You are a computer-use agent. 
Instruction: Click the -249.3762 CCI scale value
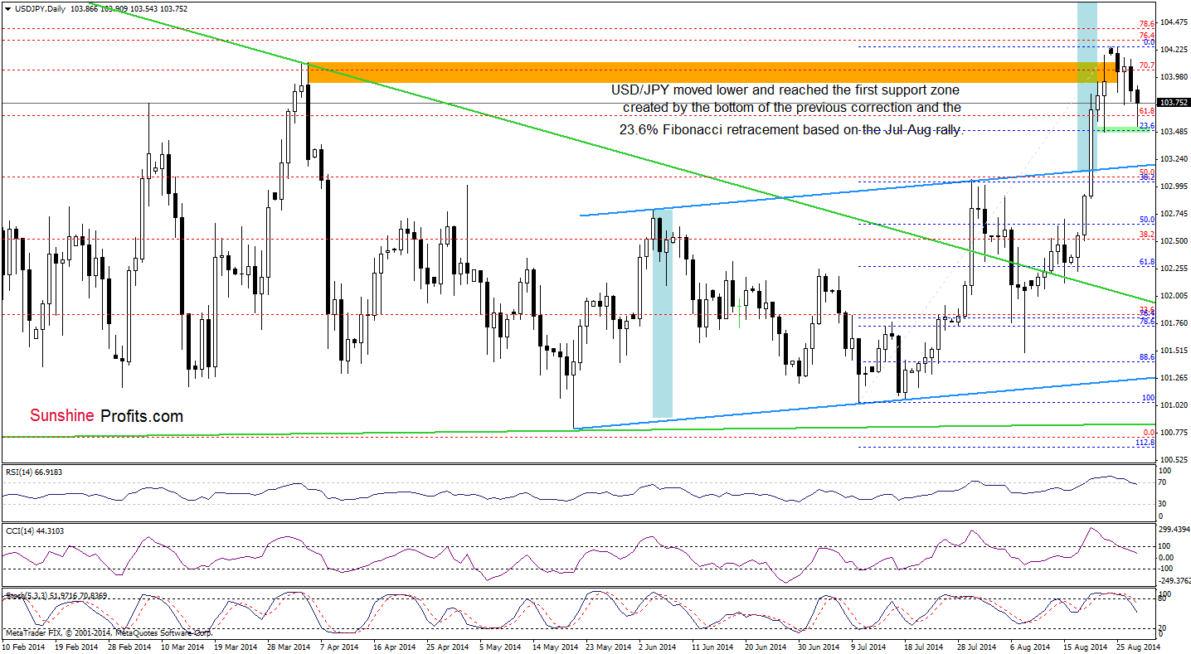(x=1173, y=581)
